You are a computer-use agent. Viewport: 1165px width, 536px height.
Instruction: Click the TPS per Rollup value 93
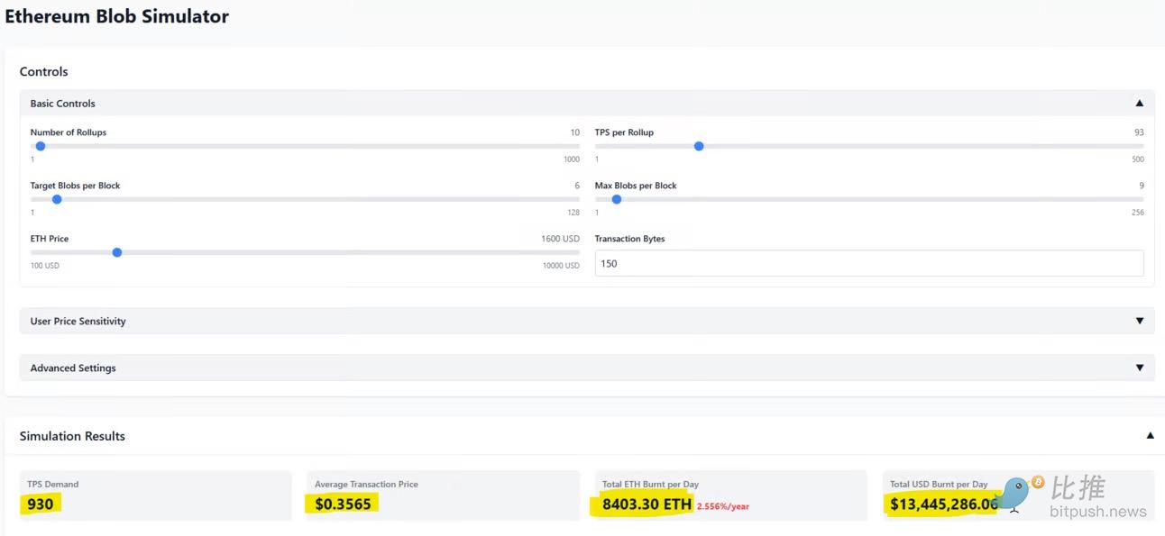1139,132
